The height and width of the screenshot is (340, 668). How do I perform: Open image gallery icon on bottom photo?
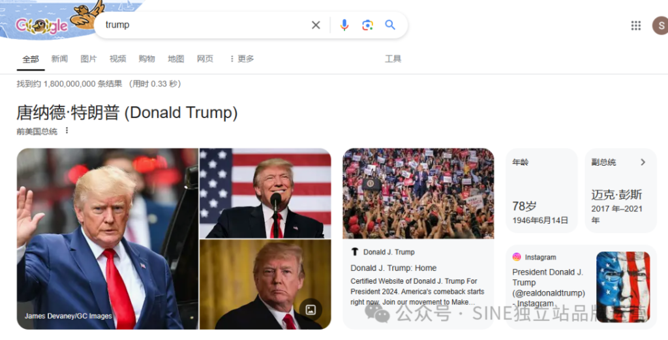tap(311, 310)
